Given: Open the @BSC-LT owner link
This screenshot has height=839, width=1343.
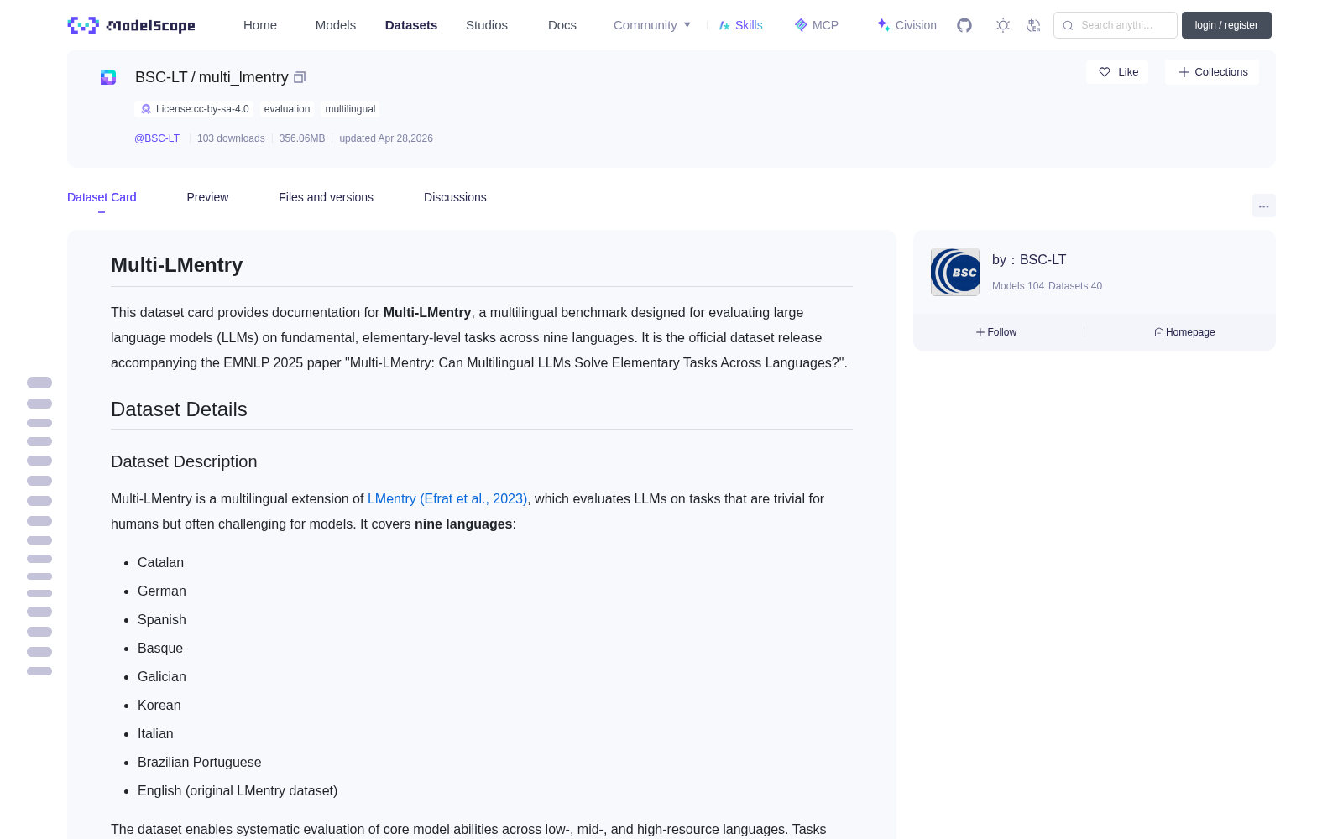Looking at the screenshot, I should [157, 138].
